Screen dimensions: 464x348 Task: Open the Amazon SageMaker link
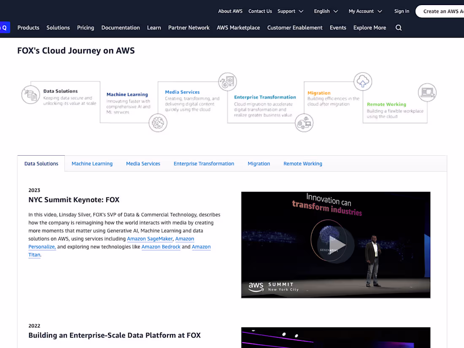[x=150, y=239]
